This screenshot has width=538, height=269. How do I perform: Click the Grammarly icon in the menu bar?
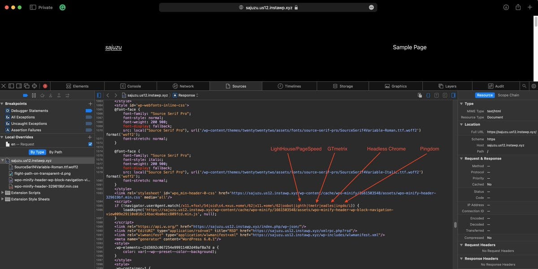62,7
